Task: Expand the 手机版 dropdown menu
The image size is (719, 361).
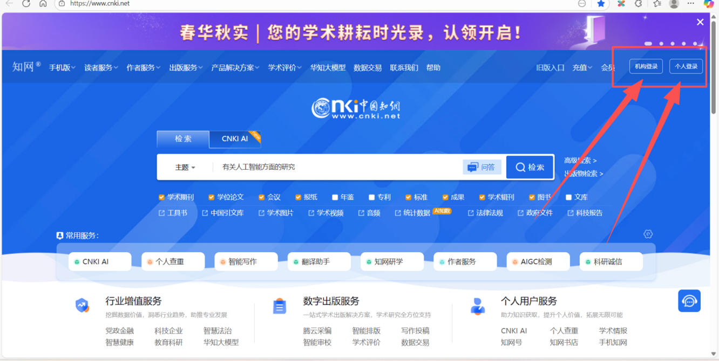Action: click(x=62, y=68)
